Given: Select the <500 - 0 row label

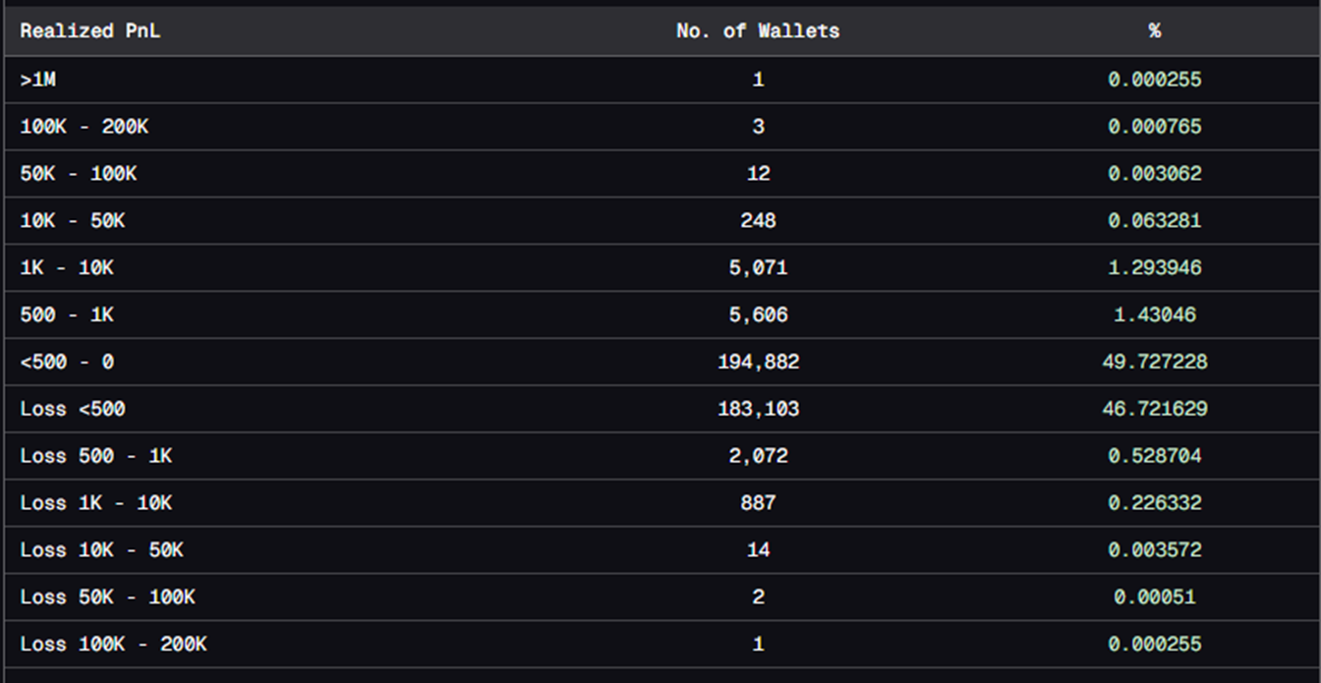Looking at the screenshot, I should [x=67, y=363].
